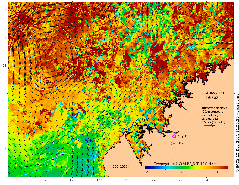Click longitude axis label 121
239x185 pixels.
pyautogui.click(x=73, y=180)
